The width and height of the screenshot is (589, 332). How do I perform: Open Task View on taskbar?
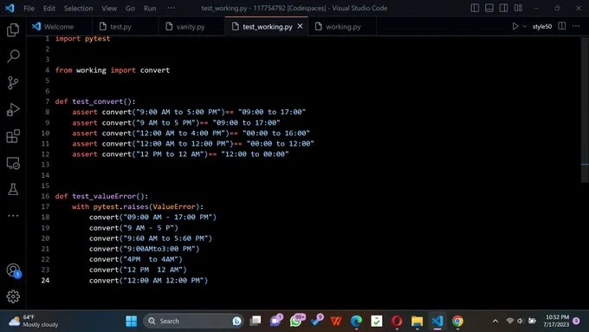point(256,321)
